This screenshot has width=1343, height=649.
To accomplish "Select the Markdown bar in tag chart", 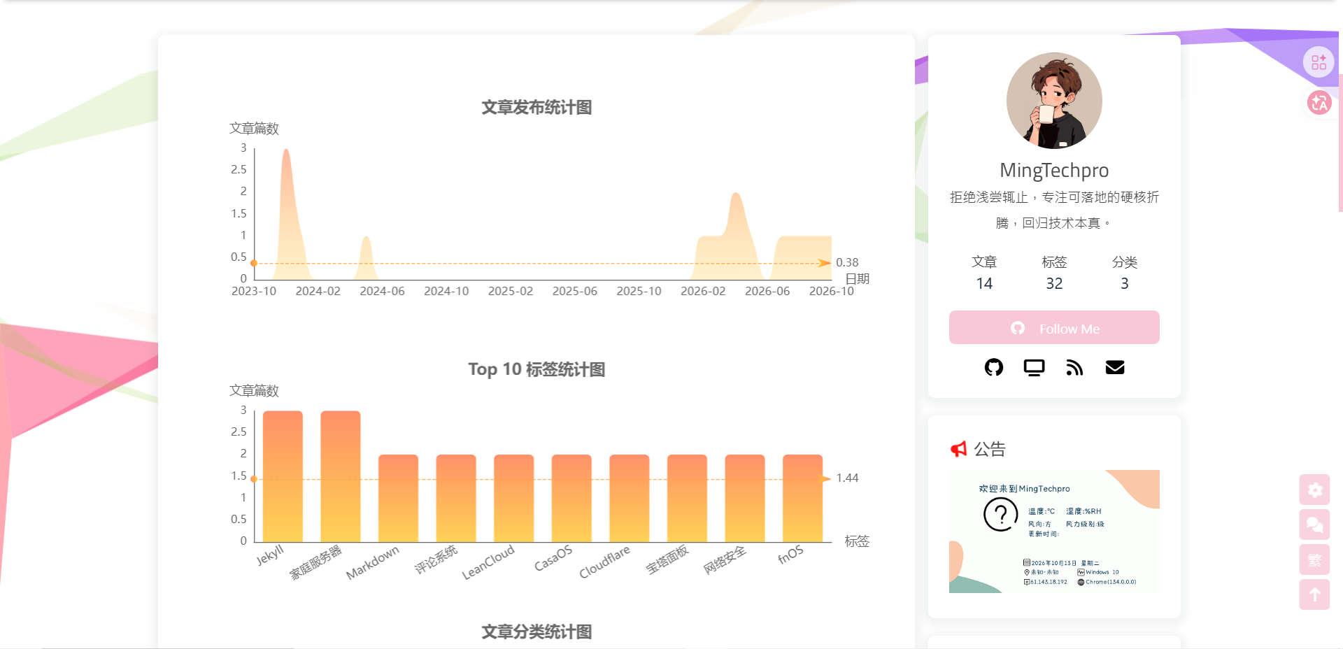I will pyautogui.click(x=398, y=498).
